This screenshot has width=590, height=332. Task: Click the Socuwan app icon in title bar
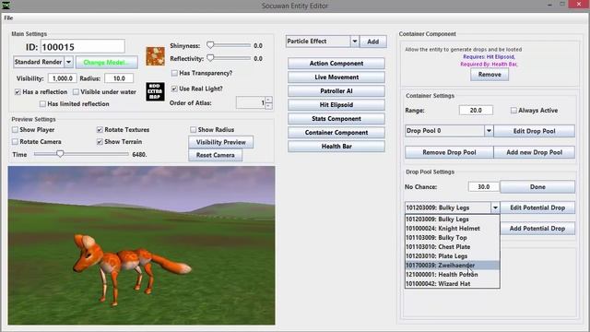[6, 6]
